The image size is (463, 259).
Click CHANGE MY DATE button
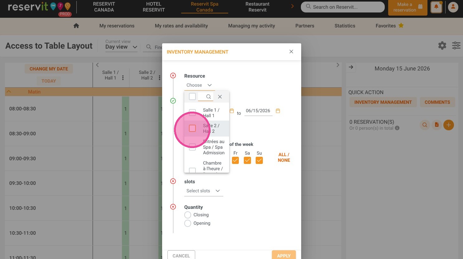tap(49, 69)
